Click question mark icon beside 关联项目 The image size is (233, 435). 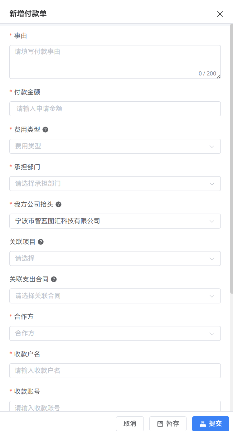[41, 242]
